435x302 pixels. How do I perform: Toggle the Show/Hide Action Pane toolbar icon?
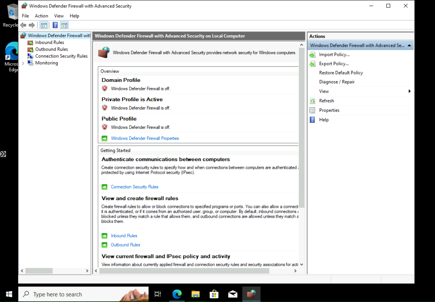tap(64, 25)
